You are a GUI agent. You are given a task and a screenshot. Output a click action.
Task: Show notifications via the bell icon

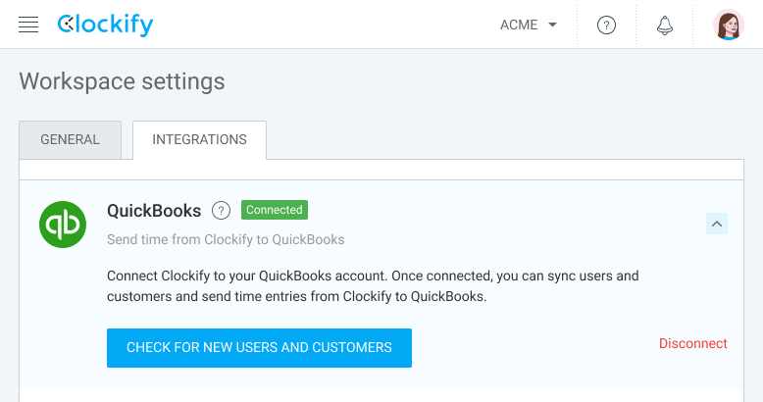[x=665, y=25]
